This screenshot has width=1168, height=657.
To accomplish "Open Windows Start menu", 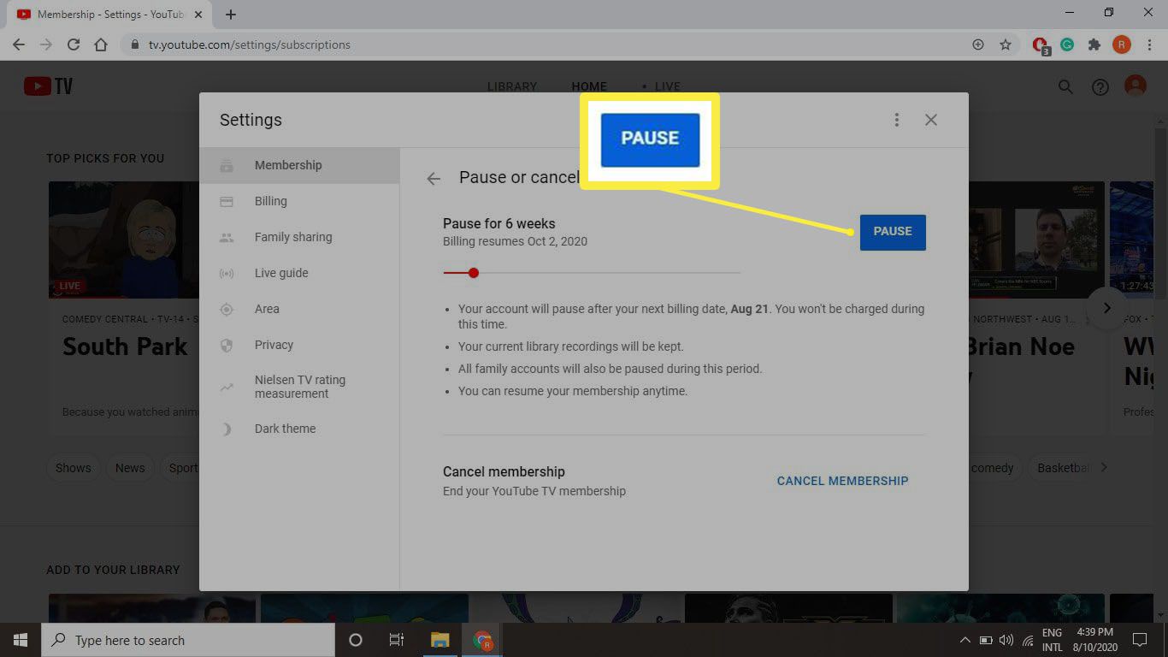I will point(21,640).
